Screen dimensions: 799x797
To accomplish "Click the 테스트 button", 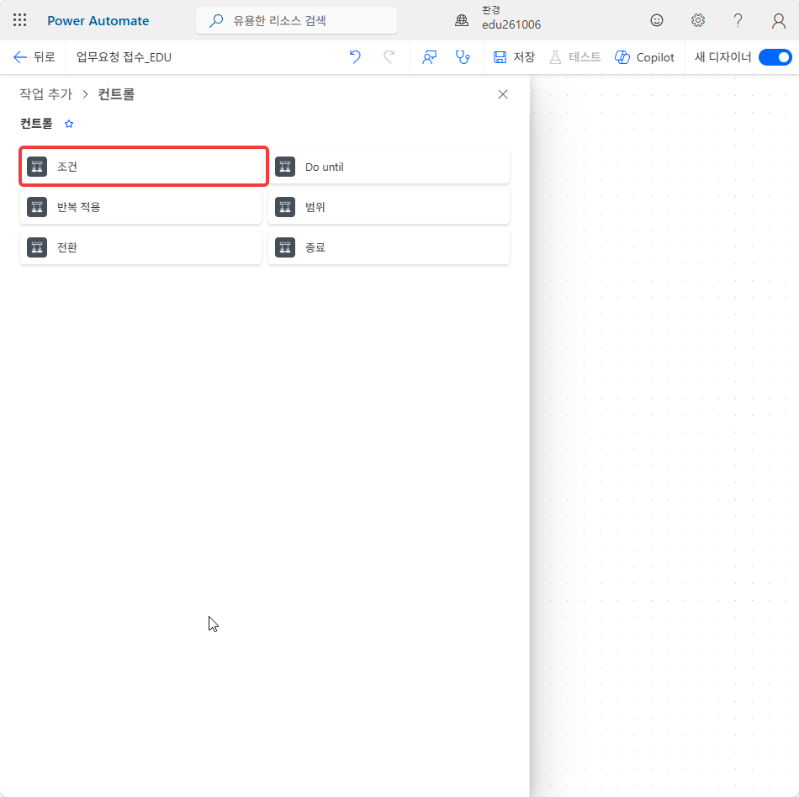I will pyautogui.click(x=574, y=57).
